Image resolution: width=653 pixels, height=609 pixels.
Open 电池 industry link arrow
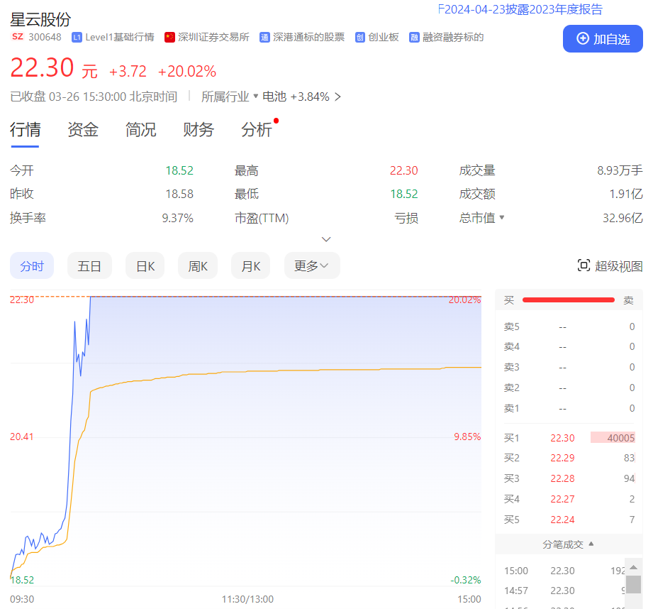tap(337, 97)
